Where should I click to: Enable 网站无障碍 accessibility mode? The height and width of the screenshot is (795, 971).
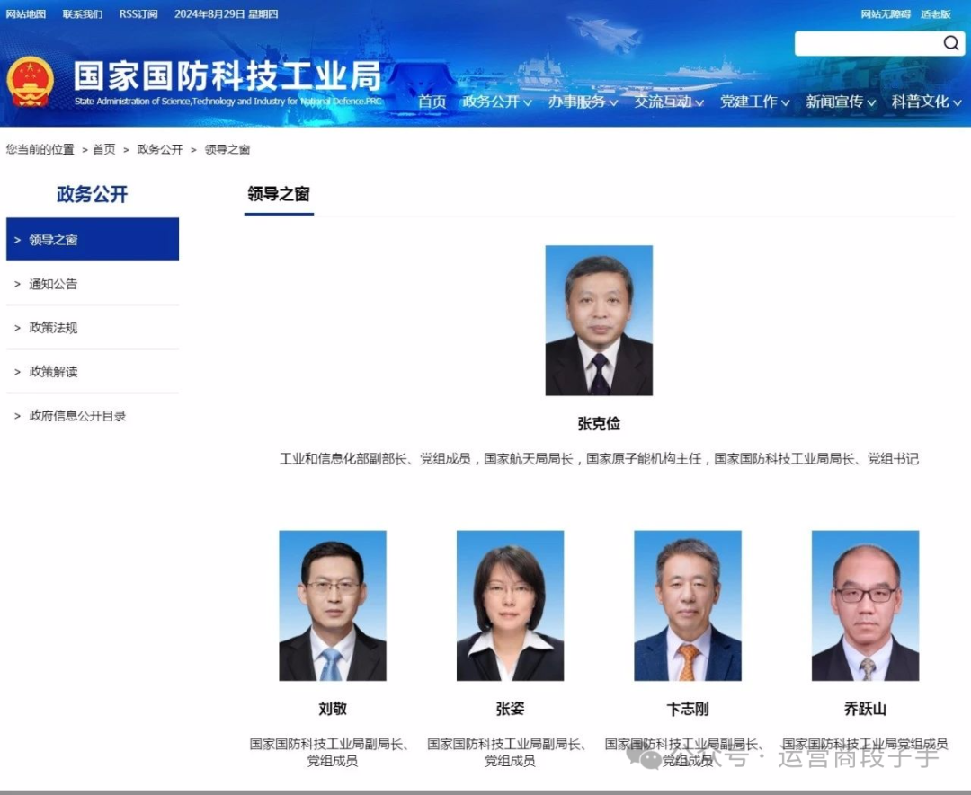[x=885, y=14]
